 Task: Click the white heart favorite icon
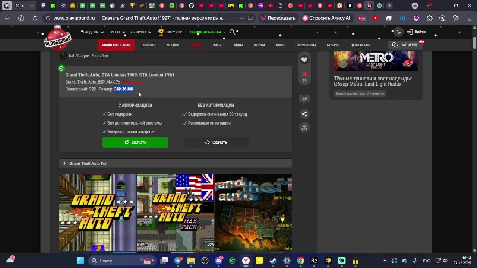304,60
